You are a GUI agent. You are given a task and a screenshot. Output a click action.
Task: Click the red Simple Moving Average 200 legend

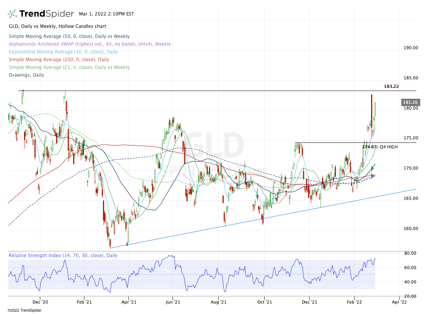[x=59, y=60]
